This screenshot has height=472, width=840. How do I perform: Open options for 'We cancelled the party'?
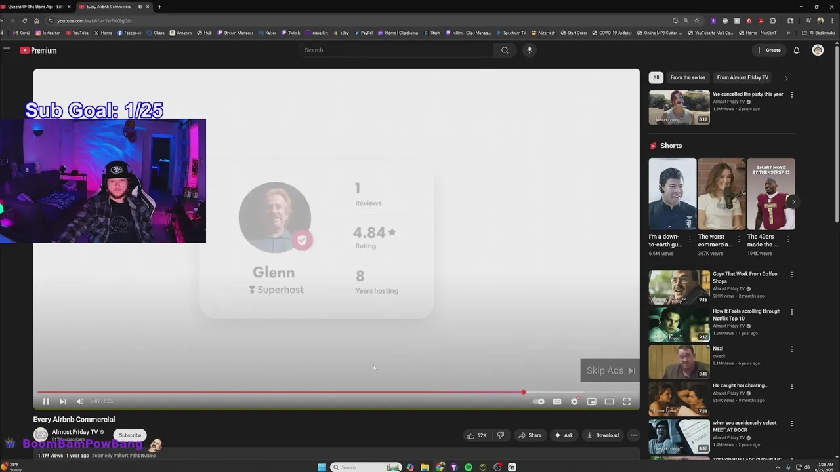click(x=791, y=94)
